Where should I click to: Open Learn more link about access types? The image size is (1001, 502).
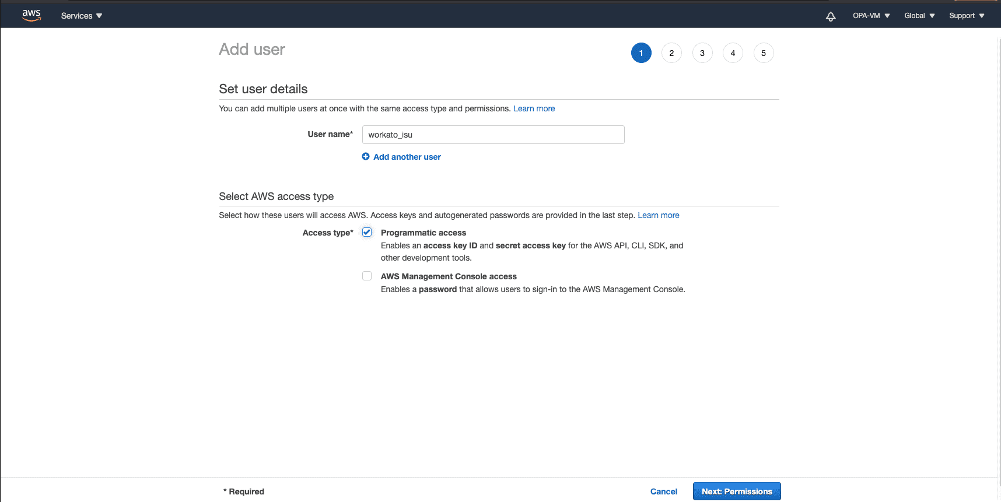pyautogui.click(x=658, y=215)
